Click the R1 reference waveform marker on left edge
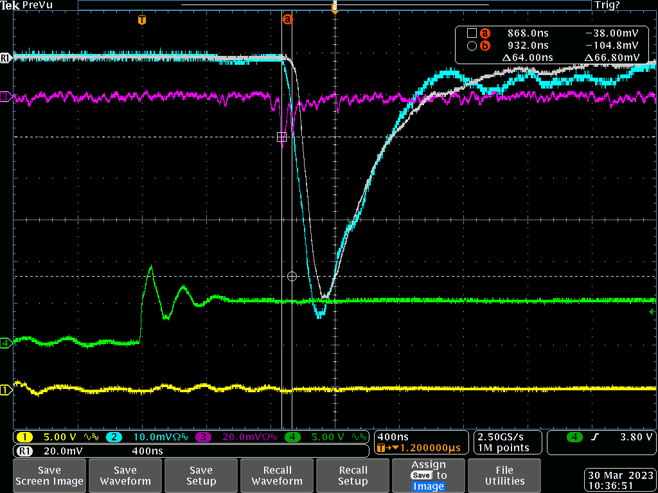 6,58
